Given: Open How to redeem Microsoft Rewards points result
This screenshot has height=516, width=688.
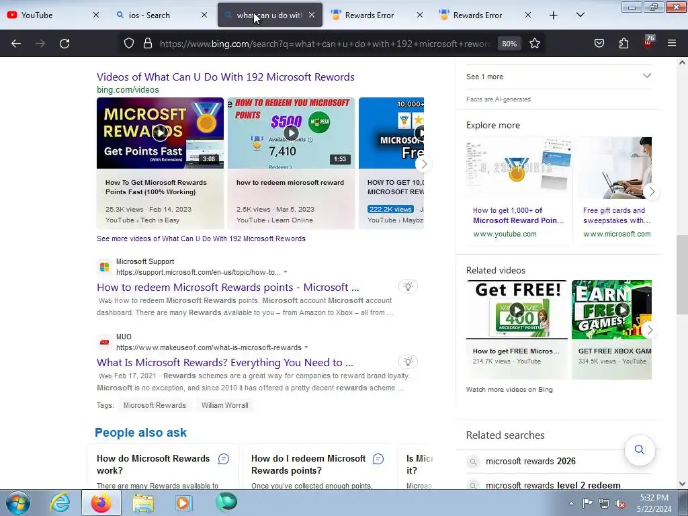Looking at the screenshot, I should tap(228, 288).
